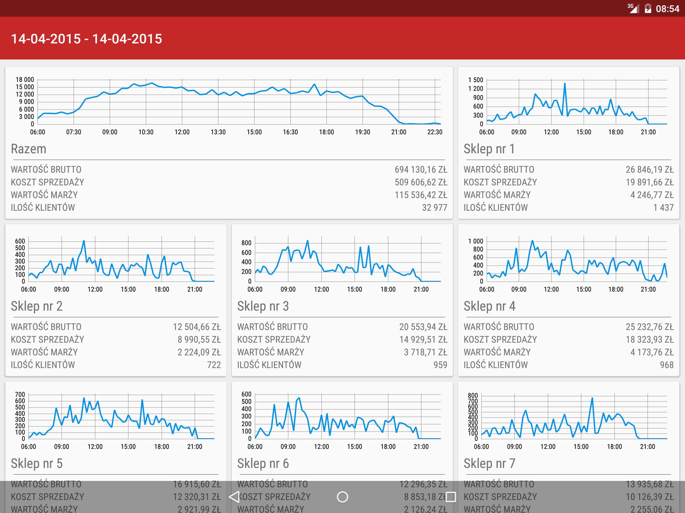Image resolution: width=685 pixels, height=513 pixels.
Task: Tap Sklep nr 7 gross 13 935,68 ZŁ
Action: (x=650, y=484)
